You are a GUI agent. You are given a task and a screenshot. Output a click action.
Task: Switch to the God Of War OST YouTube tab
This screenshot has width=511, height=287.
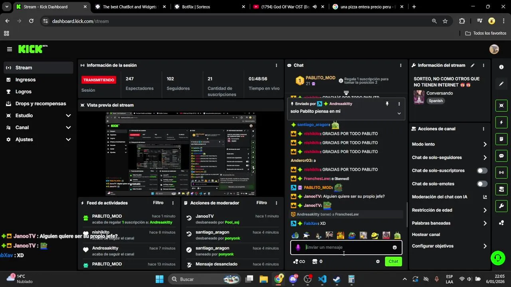289,7
